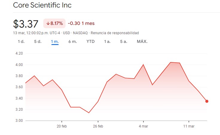Click the "4 mar" date axis label
220x135 pixels.
pos(143,126)
